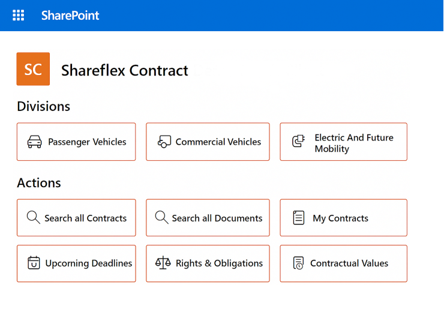Click the Contractual Values document-clock icon

(298, 263)
